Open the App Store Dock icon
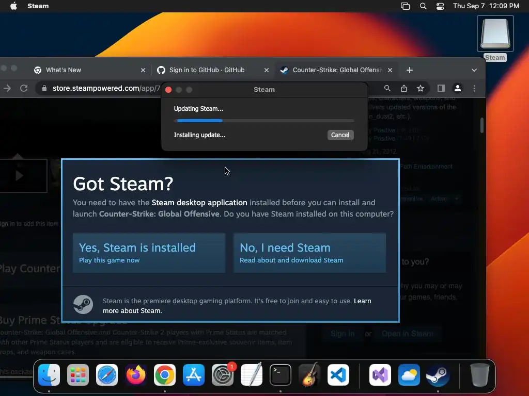529x396 pixels. [194, 375]
